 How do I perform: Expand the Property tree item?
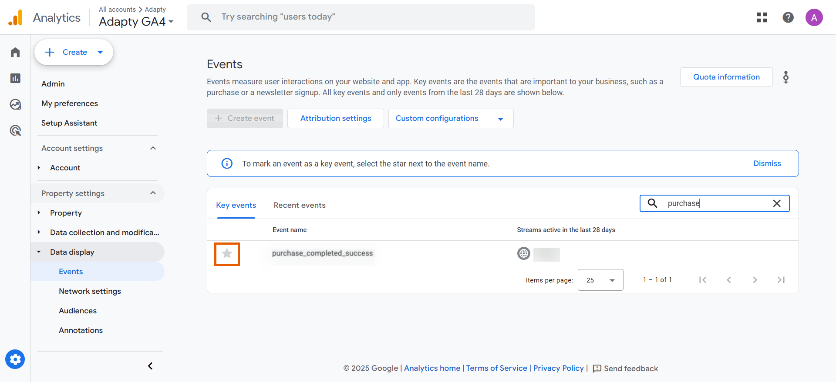(x=39, y=213)
